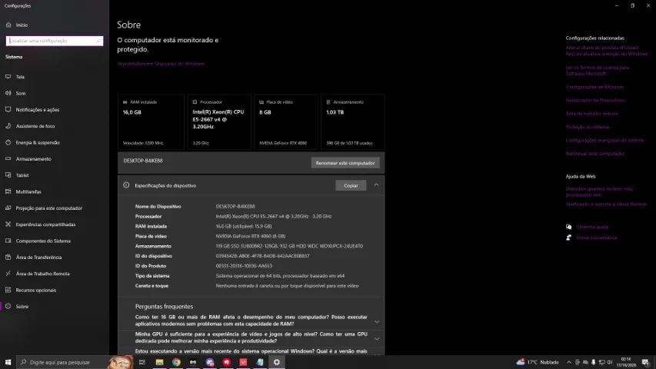
Task: Select Assistente de foco in sidebar
Action: pos(55,126)
